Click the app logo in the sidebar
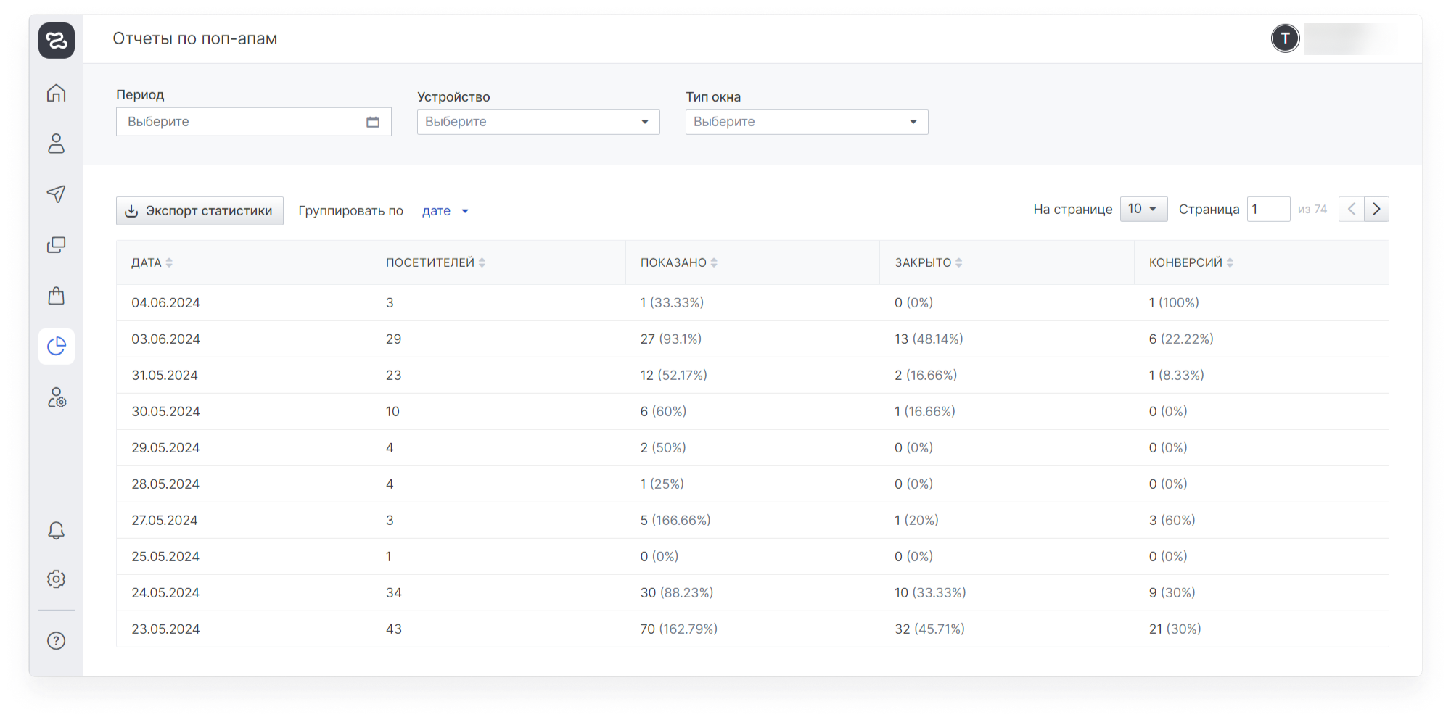 coord(57,40)
